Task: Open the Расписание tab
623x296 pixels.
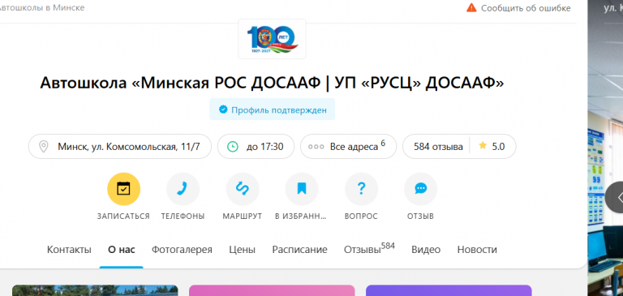Action: point(299,250)
